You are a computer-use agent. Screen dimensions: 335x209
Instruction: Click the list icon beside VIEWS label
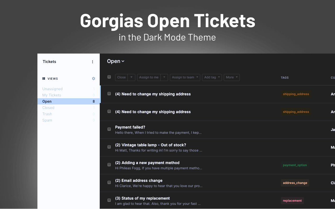click(43, 78)
